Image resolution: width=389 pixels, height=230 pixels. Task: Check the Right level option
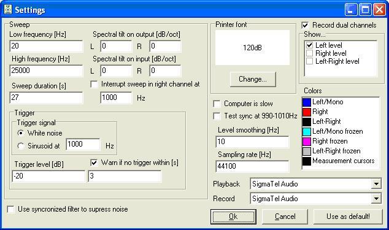tap(309, 53)
